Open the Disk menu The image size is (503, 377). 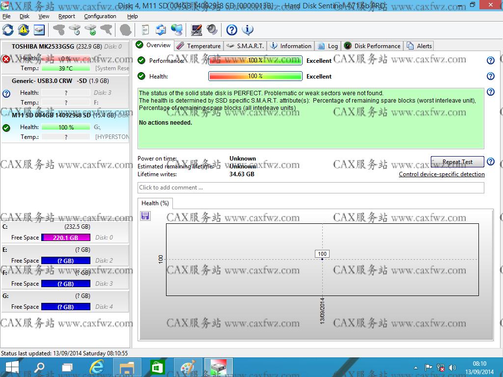[x=25, y=16]
